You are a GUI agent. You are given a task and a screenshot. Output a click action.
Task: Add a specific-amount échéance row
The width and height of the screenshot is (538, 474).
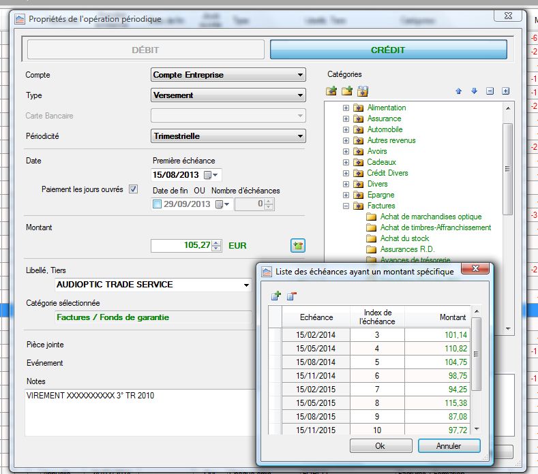click(x=275, y=296)
